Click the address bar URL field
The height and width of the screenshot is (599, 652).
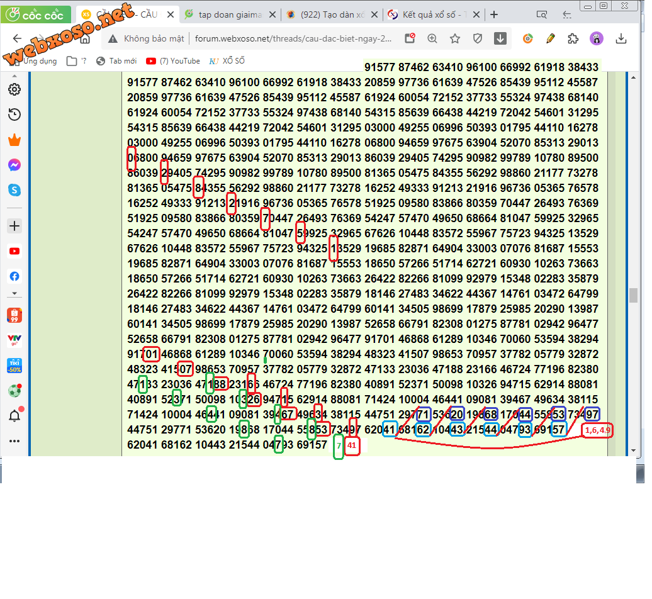[x=293, y=39]
